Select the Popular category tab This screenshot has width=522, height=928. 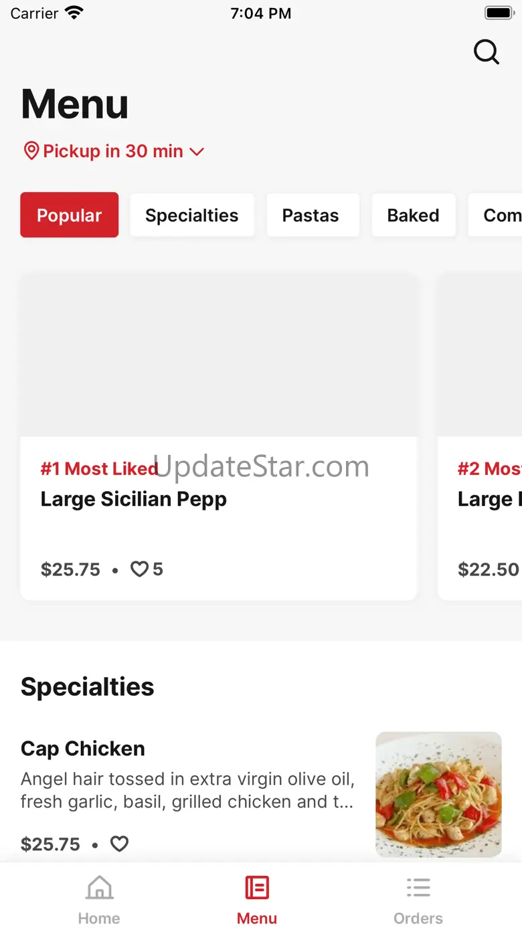(x=70, y=215)
